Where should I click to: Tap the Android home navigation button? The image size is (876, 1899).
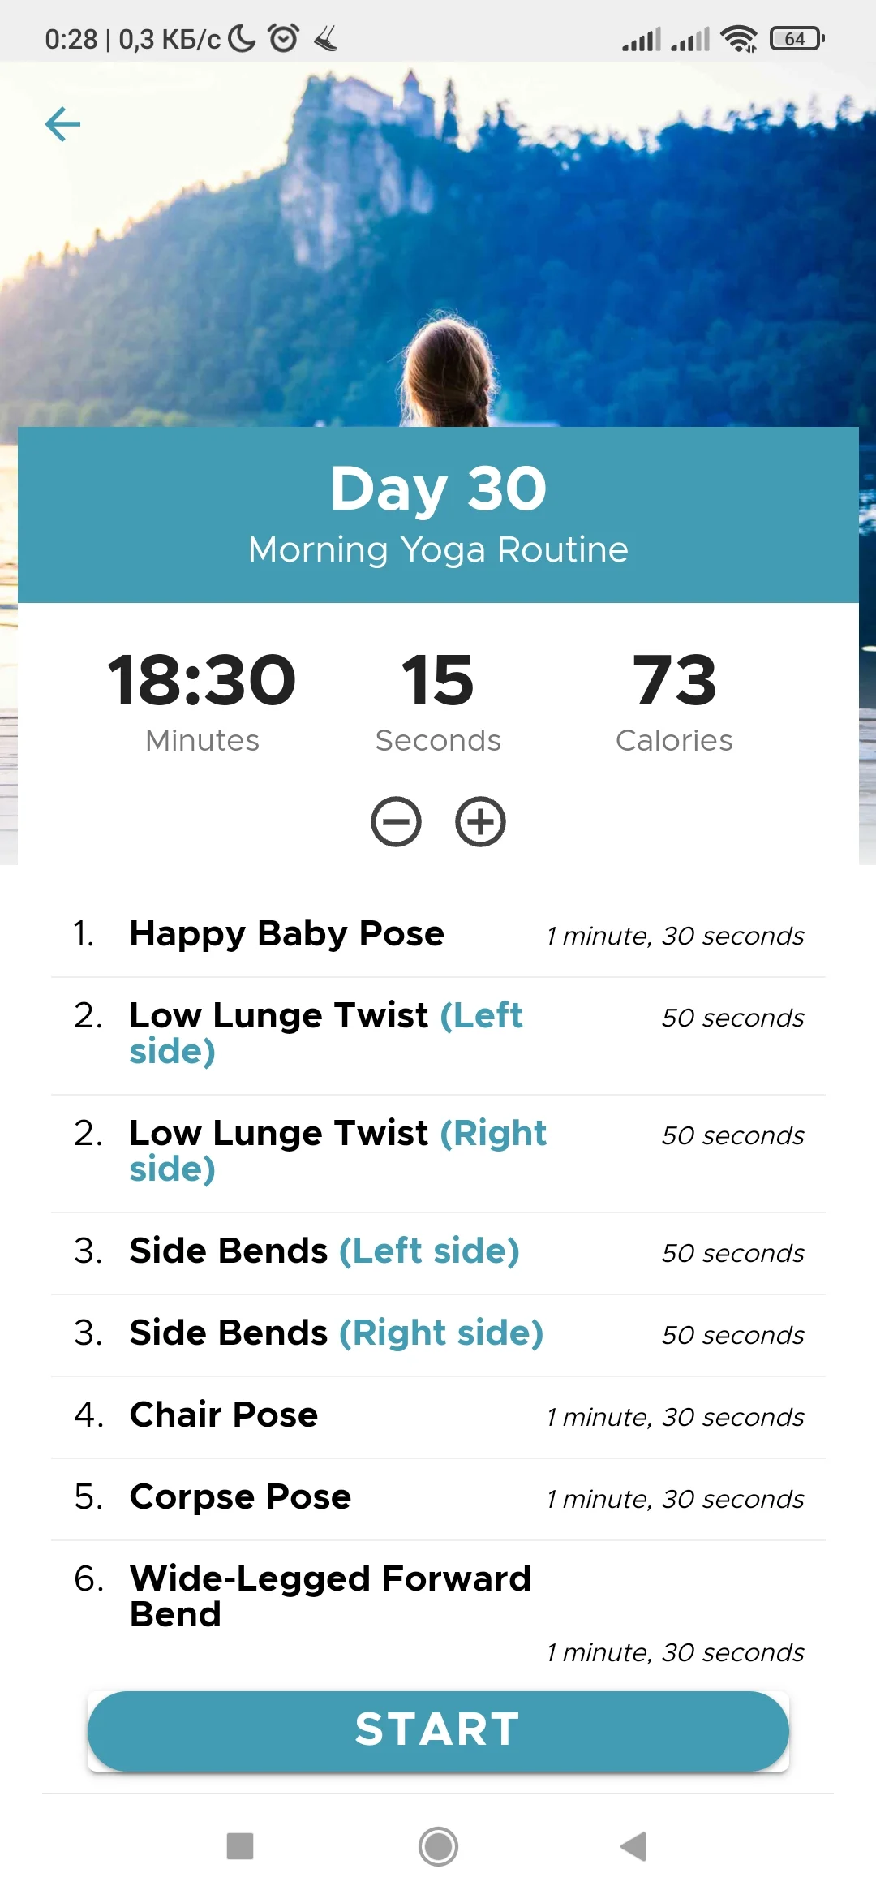pyautogui.click(x=438, y=1846)
